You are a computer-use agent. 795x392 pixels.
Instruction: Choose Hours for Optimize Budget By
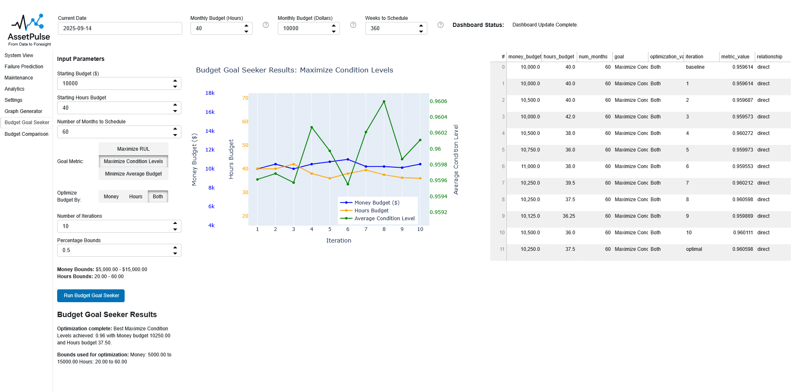[x=135, y=197]
